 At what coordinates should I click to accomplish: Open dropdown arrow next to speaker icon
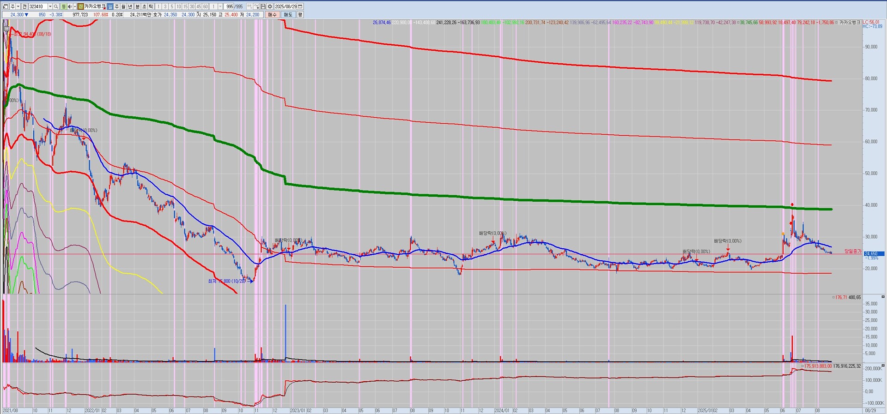click(75, 6)
